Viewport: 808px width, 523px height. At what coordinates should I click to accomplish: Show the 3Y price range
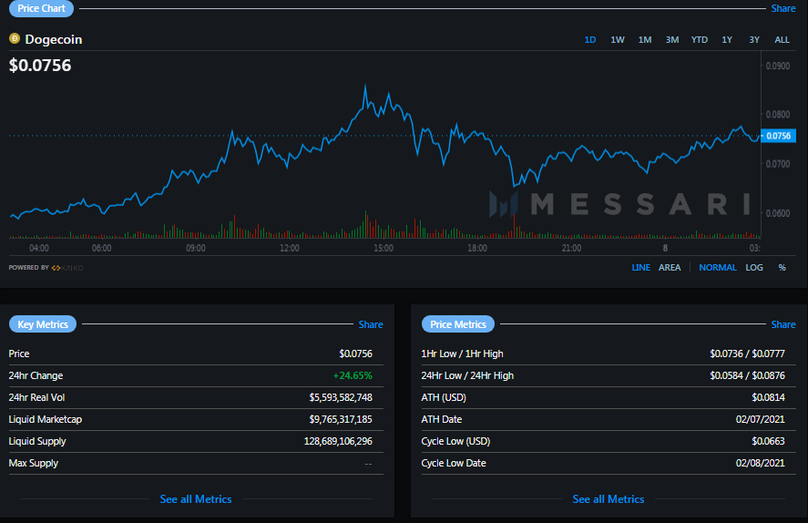[754, 40]
